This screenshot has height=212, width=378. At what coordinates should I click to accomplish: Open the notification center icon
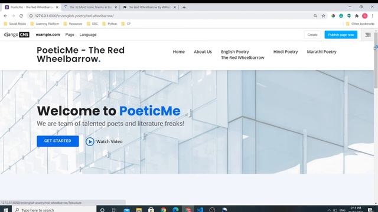click(x=370, y=210)
